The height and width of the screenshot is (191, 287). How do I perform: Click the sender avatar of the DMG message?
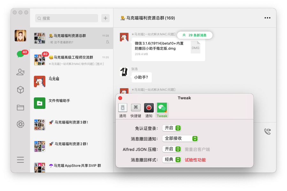pos(124,37)
